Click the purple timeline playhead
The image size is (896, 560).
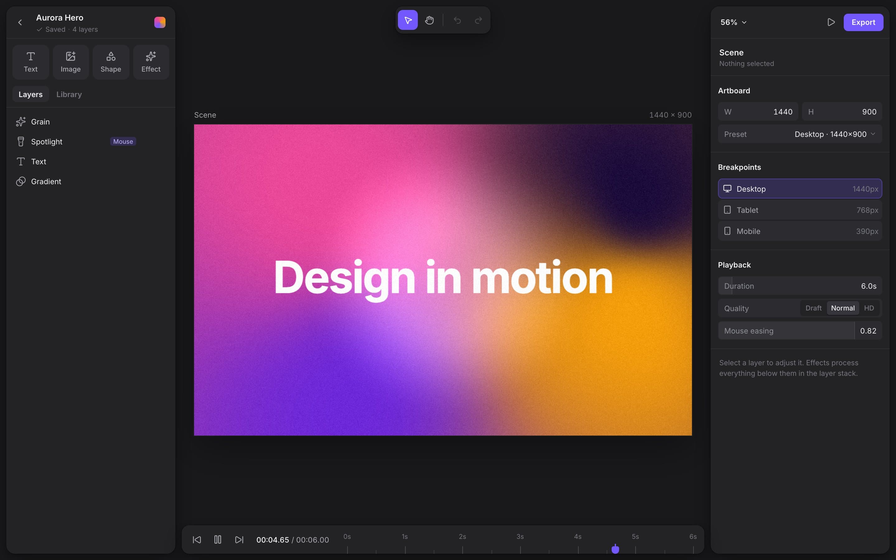615,549
